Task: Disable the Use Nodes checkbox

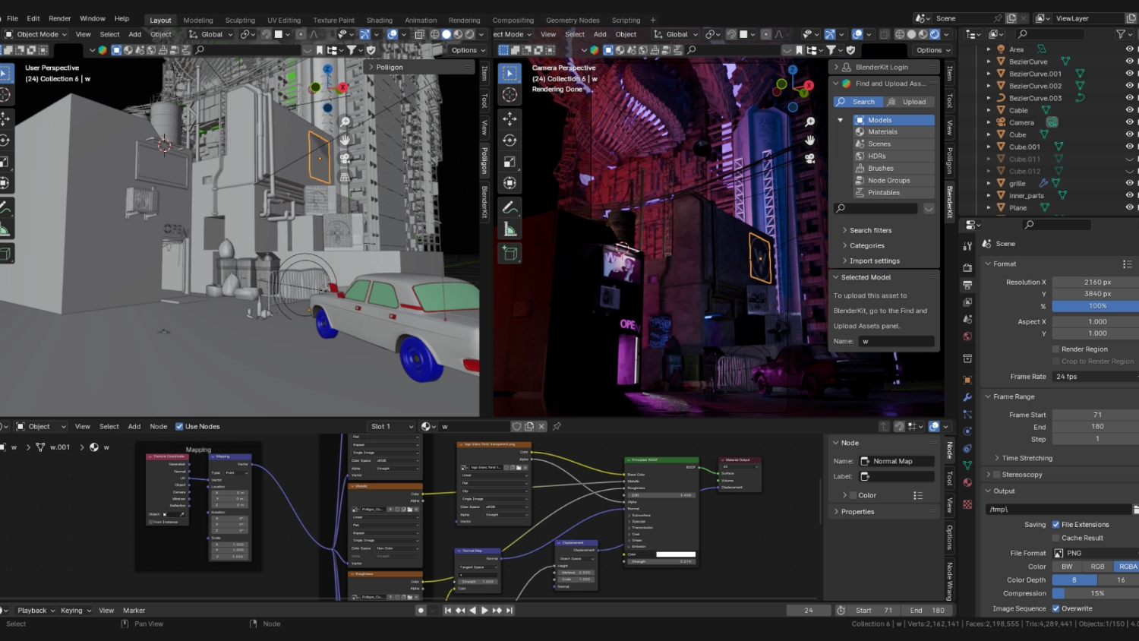Action: tap(179, 426)
